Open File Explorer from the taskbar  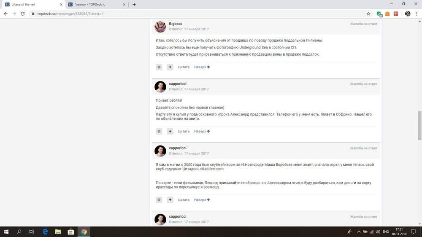tap(58, 232)
